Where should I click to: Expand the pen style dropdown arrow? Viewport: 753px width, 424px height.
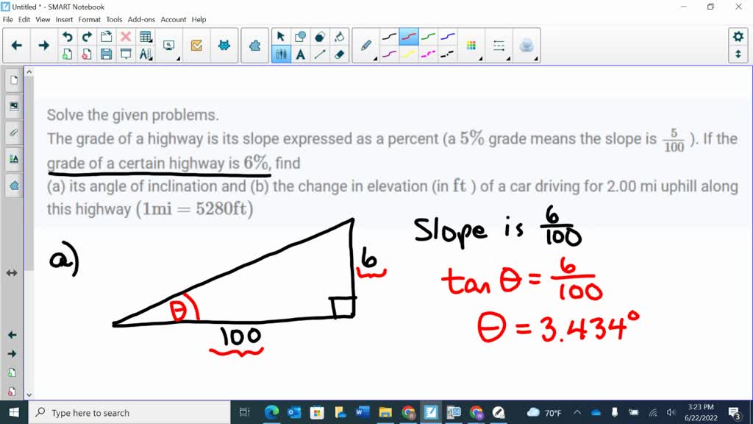[x=376, y=59]
